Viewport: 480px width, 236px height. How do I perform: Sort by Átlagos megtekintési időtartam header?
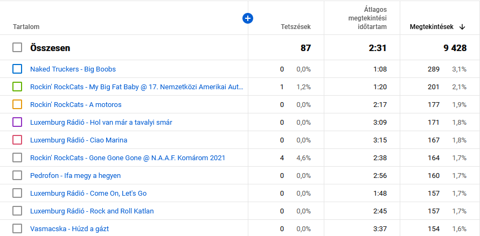[x=367, y=18]
